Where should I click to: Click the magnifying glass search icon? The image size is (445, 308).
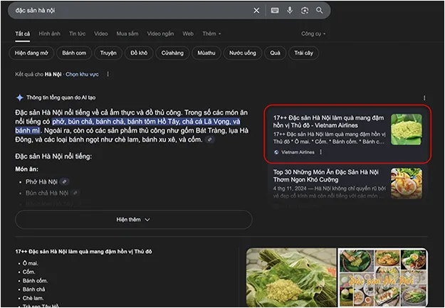pyautogui.click(x=320, y=11)
